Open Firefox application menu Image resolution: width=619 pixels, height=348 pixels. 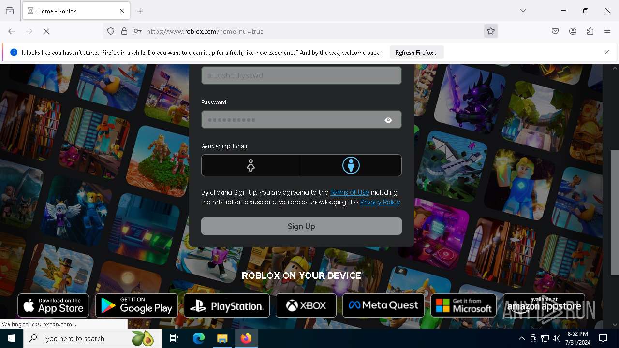[607, 31]
